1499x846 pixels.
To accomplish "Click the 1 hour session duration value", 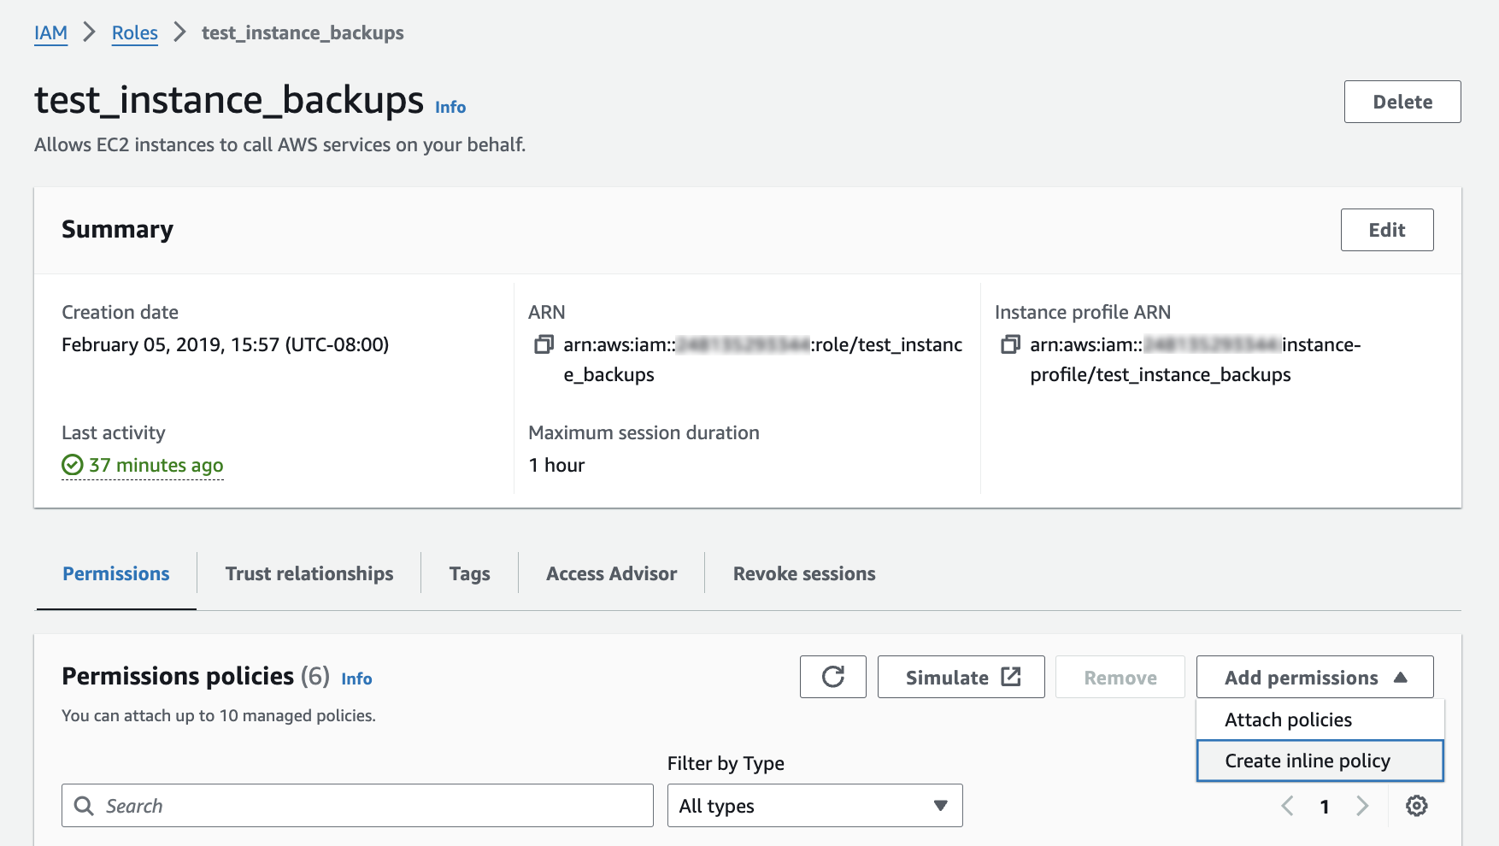I will tap(556, 465).
